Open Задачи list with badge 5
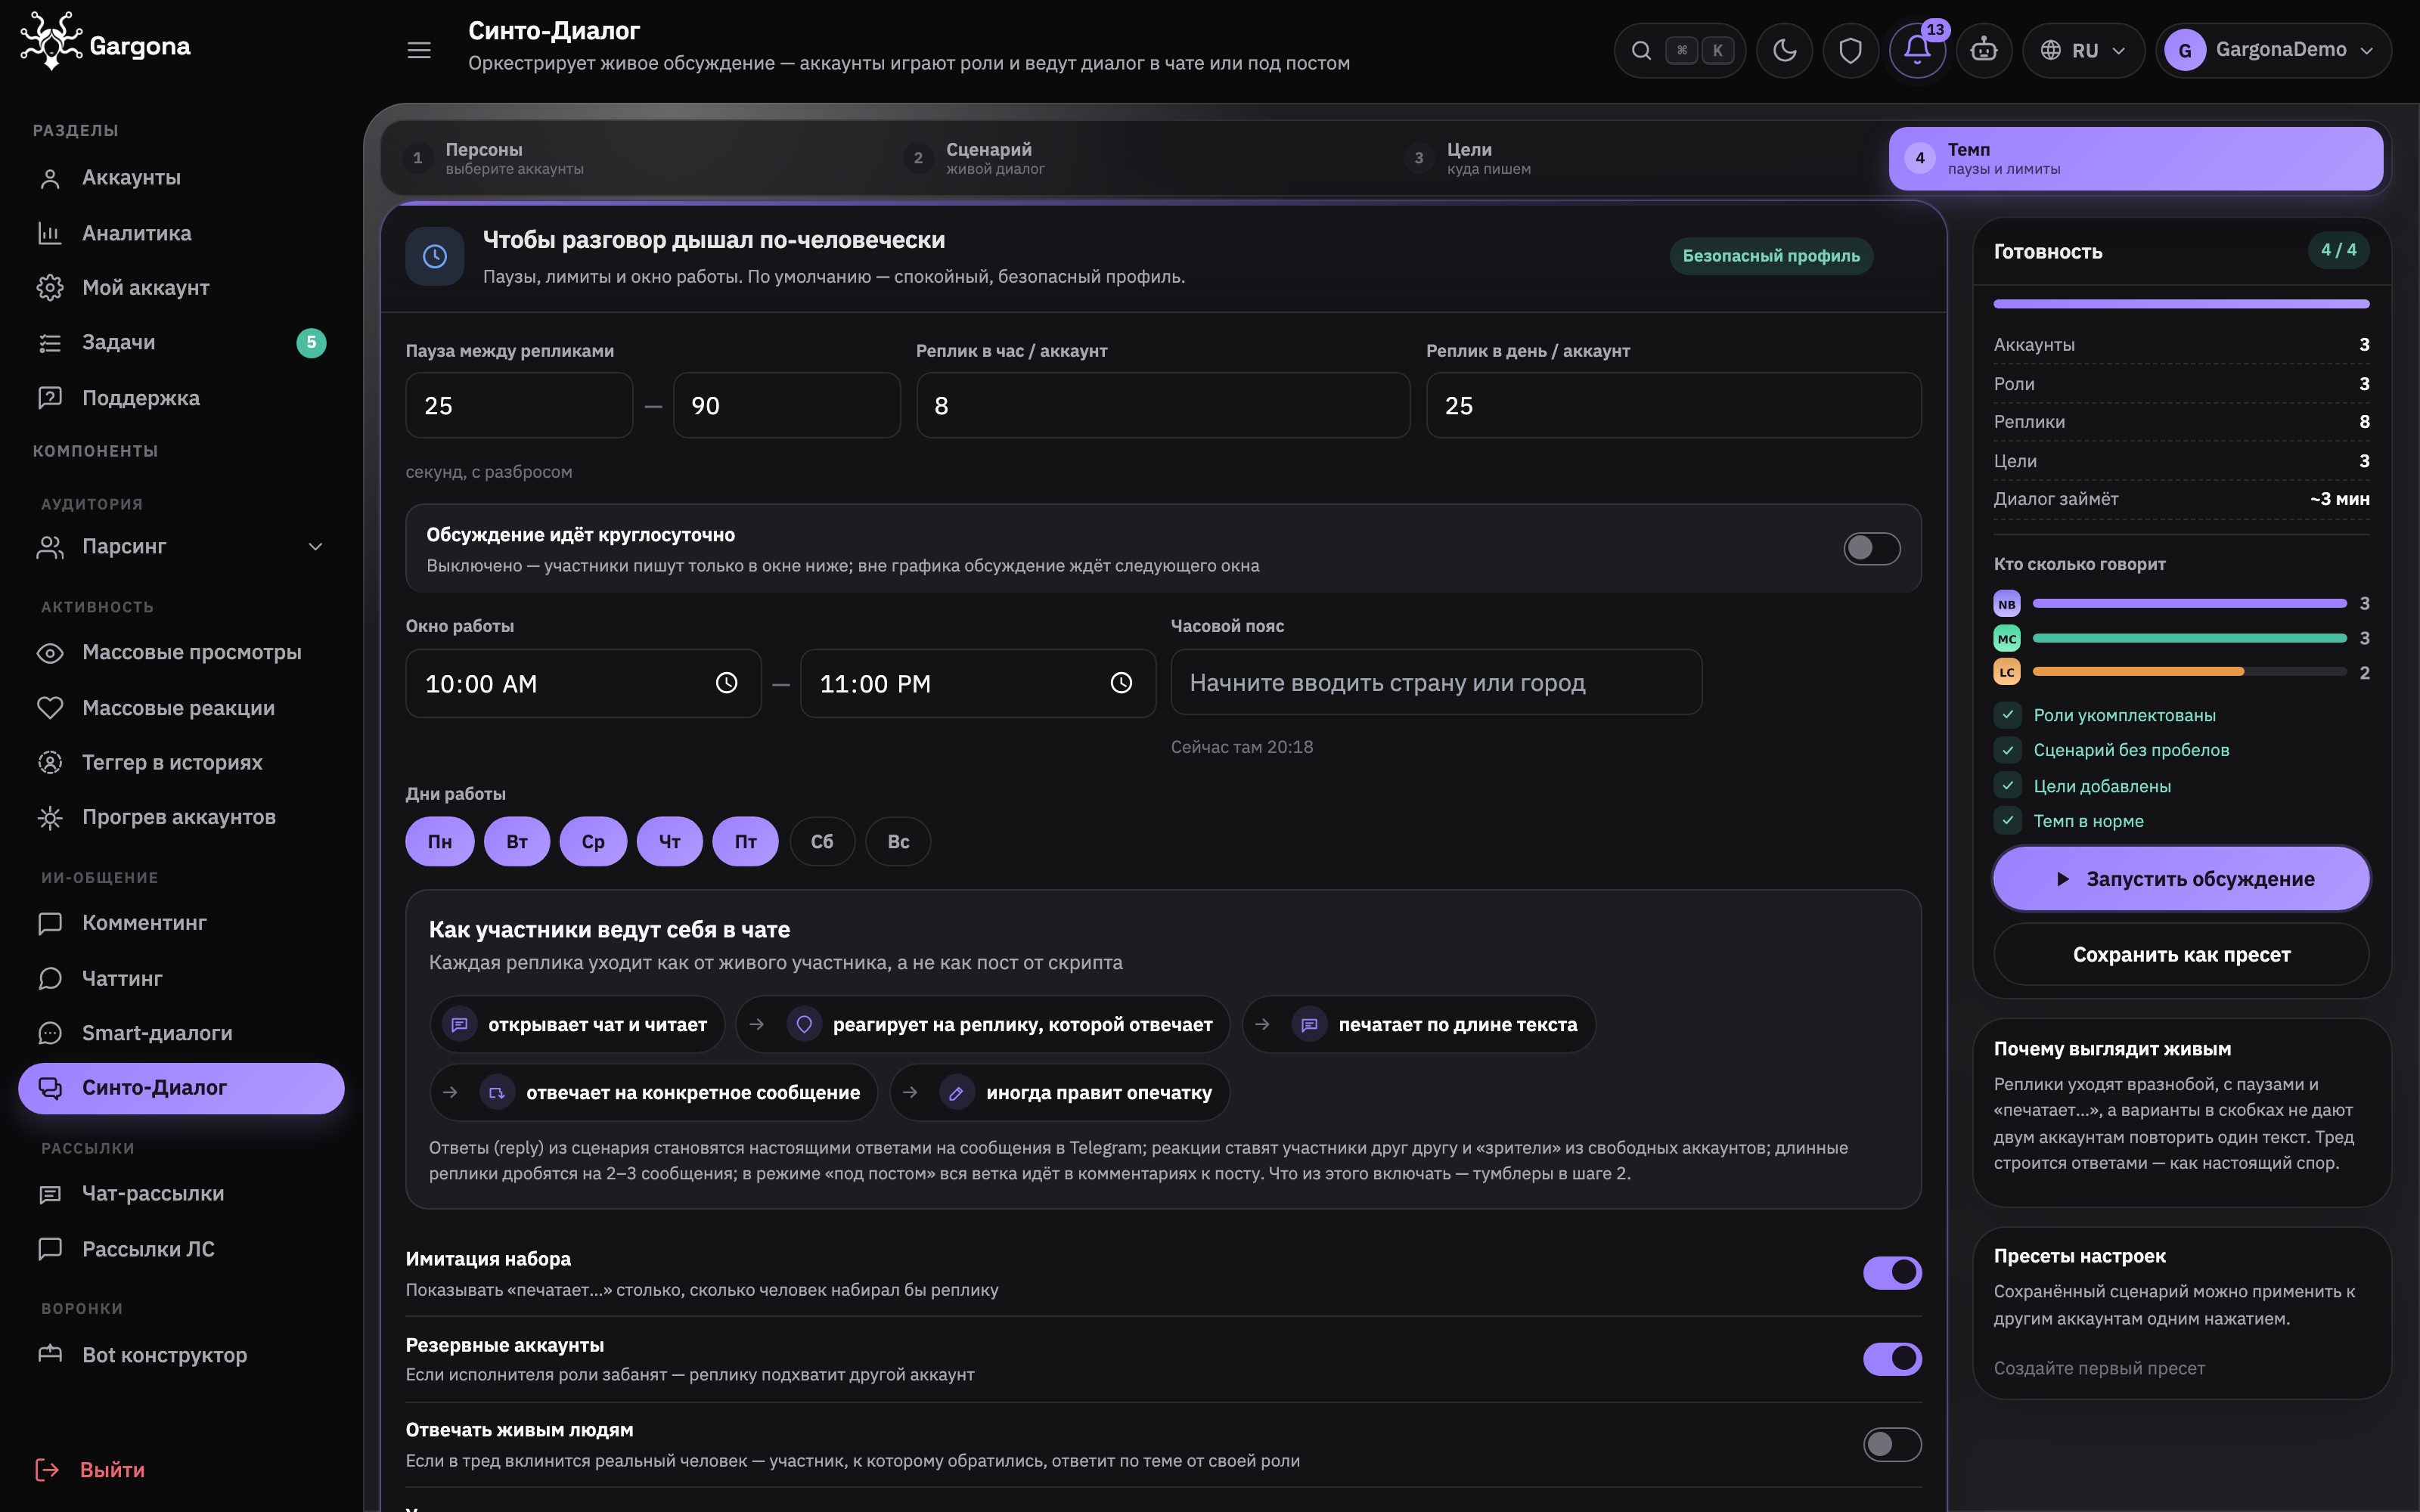 [x=181, y=342]
